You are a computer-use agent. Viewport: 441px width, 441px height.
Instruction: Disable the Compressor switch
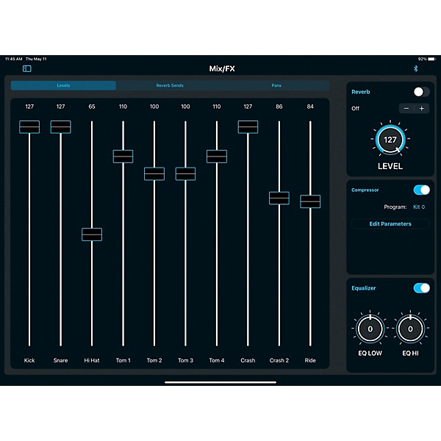pyautogui.click(x=421, y=190)
